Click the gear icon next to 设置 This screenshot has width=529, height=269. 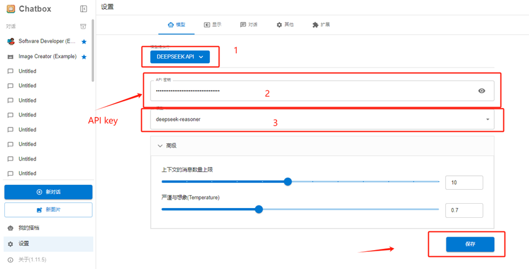10,244
